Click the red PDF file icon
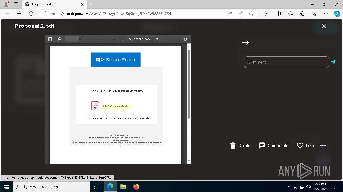Image resolution: width=343 pixels, height=192 pixels. [95, 106]
